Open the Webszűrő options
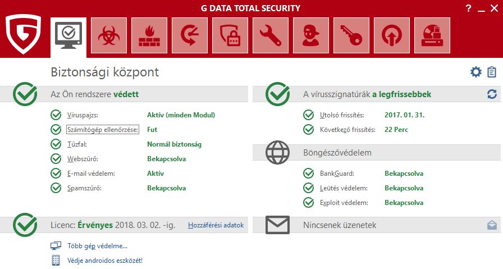Viewport: 503px width, 269px height. [x=83, y=159]
